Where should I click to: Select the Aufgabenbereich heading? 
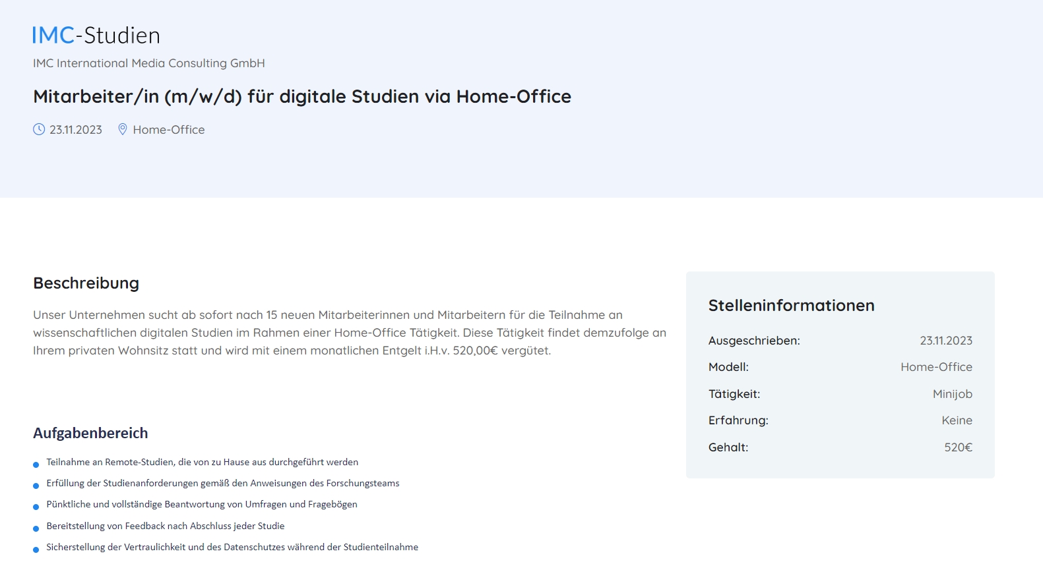[x=90, y=433]
